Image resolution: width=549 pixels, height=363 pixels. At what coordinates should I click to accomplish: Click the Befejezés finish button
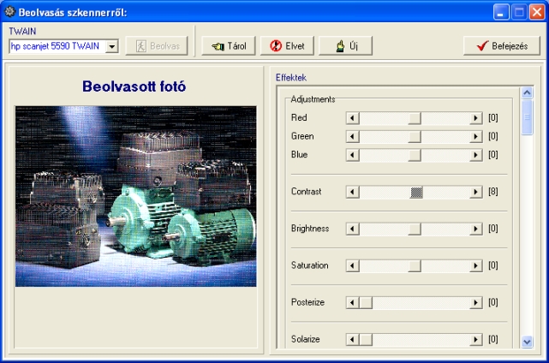(x=502, y=46)
